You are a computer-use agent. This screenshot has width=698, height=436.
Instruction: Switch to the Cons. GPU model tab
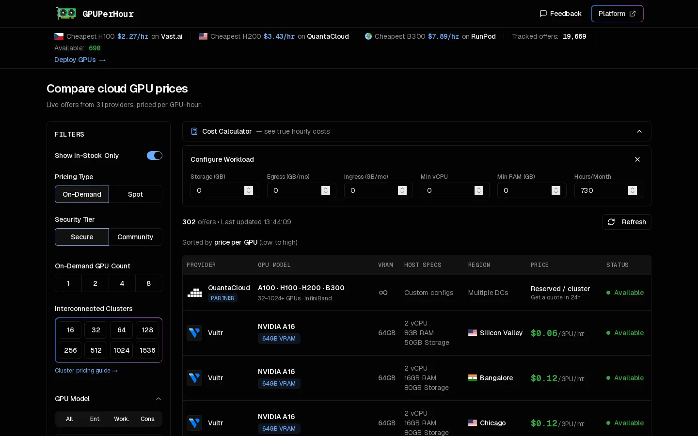[148, 419]
